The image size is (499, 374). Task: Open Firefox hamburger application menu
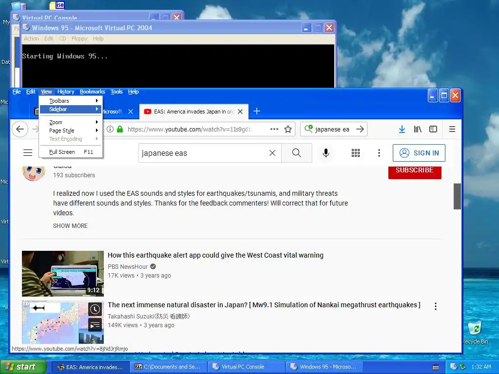pos(452,129)
